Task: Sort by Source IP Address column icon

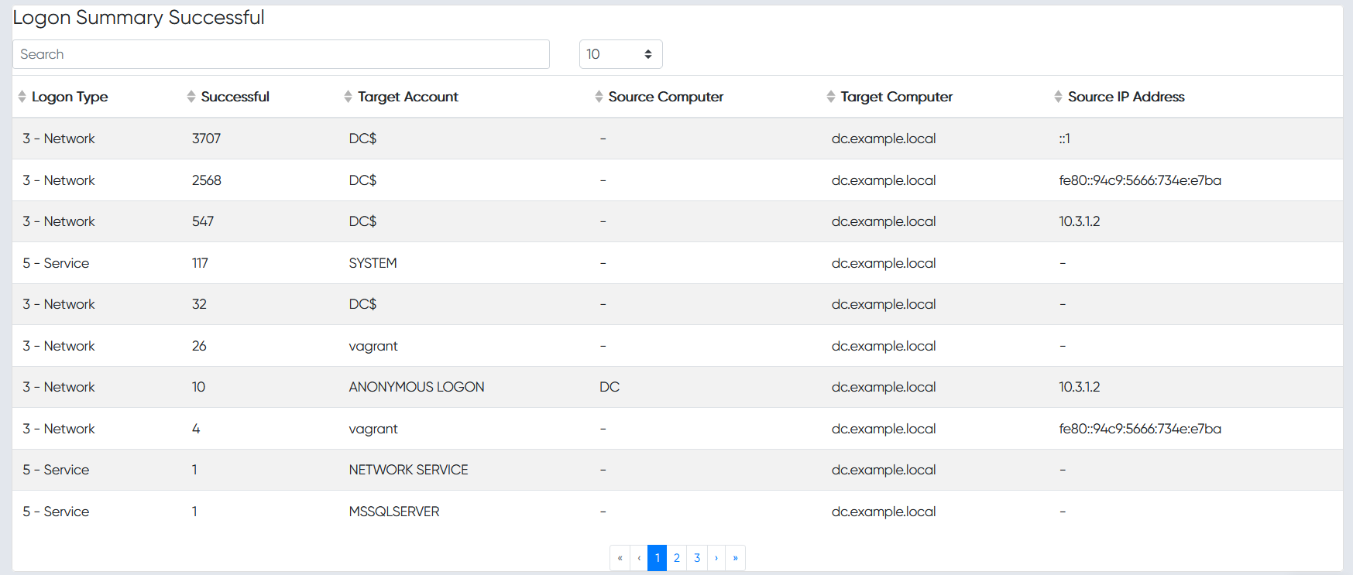Action: (1058, 97)
